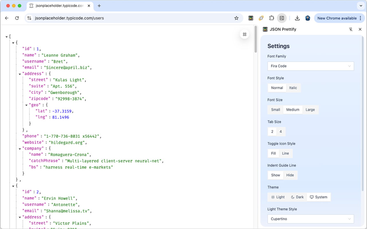Close the JSON Prettify side panel
Viewport: 367px width, 229px height.
click(x=360, y=29)
